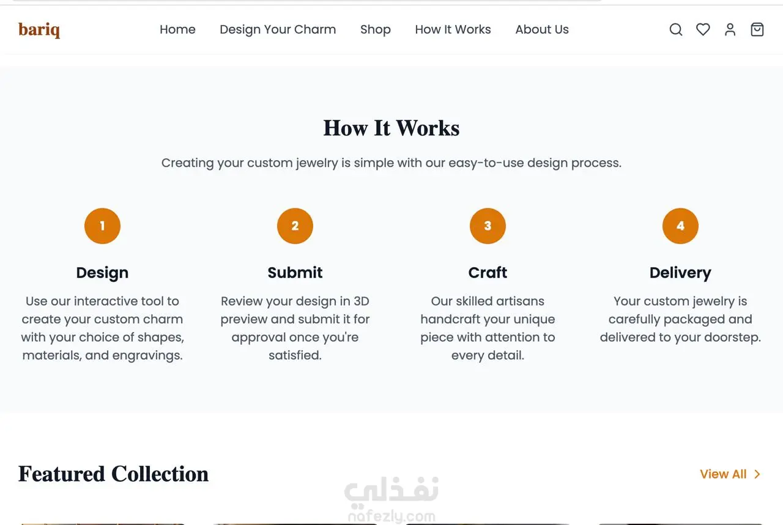The height and width of the screenshot is (525, 783).
Task: Click the step 4 orange circle
Action: coord(680,226)
